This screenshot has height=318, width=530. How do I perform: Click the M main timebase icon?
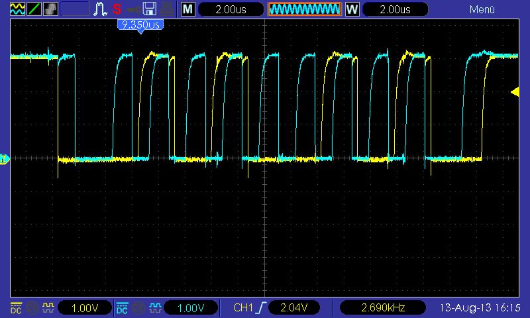coord(189,9)
